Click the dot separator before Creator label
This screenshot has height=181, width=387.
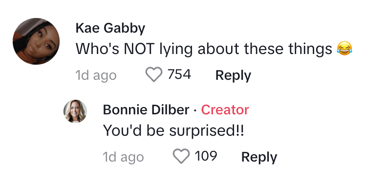[195, 111]
